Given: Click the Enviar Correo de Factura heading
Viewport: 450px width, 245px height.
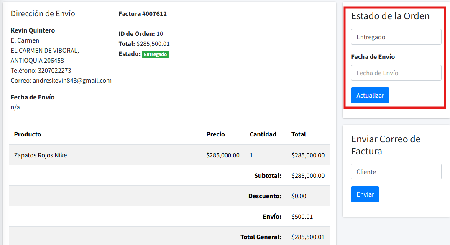Looking at the screenshot, I should click(385, 145).
